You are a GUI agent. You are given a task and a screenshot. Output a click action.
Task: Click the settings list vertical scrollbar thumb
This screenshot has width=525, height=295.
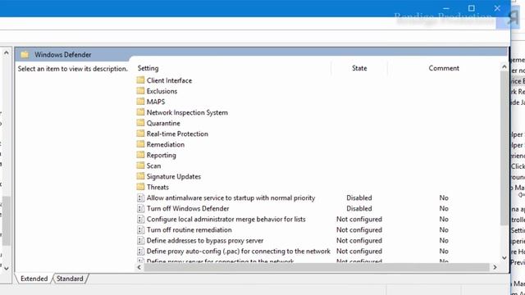click(504, 147)
